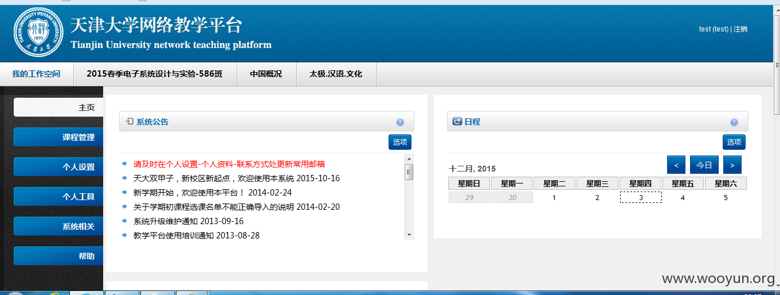Go to next month in calendar

(732, 165)
